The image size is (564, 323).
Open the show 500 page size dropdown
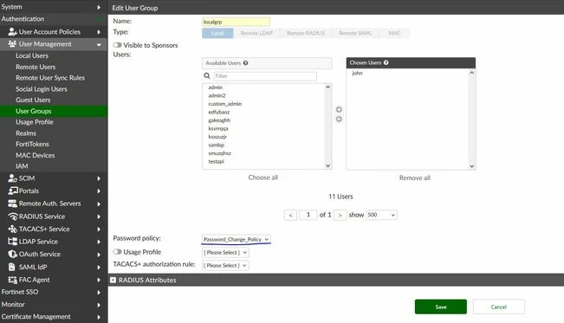pos(382,215)
